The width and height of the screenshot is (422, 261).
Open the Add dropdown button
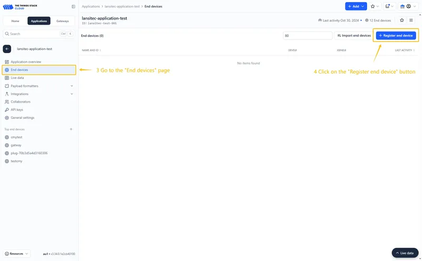[x=356, y=6]
